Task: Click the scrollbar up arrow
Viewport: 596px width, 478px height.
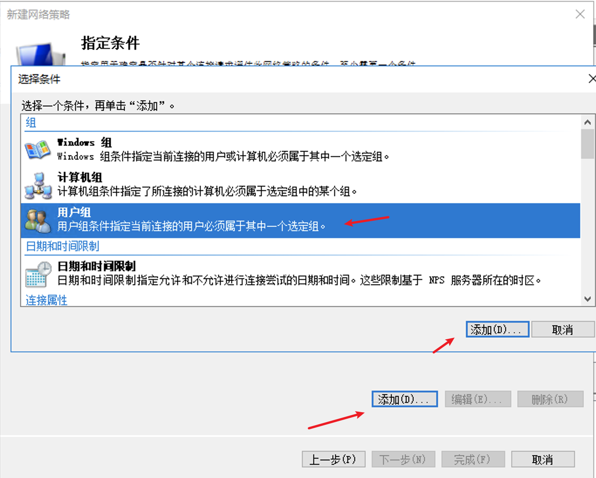Action: tap(587, 121)
